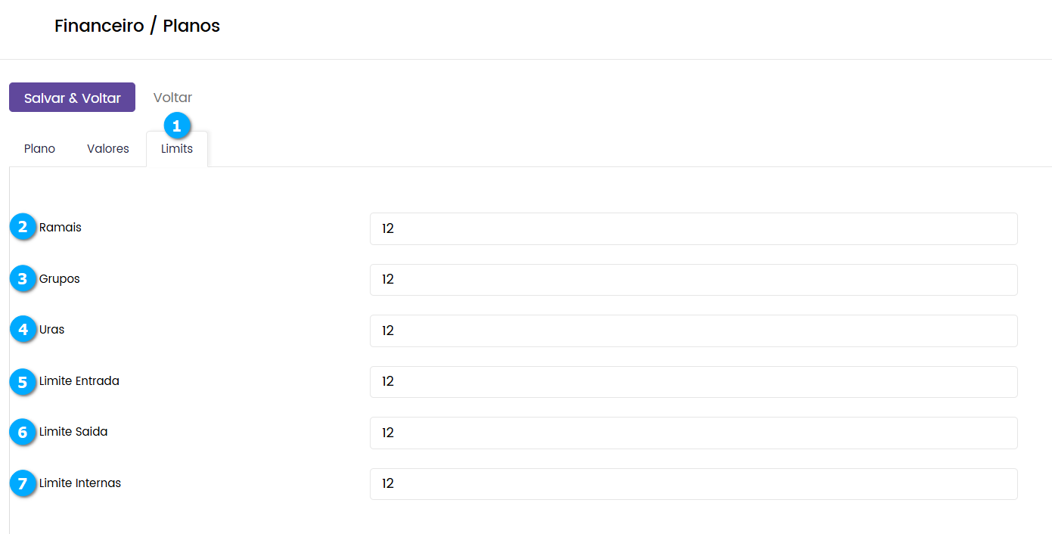Select the Limits tab

[x=177, y=149]
